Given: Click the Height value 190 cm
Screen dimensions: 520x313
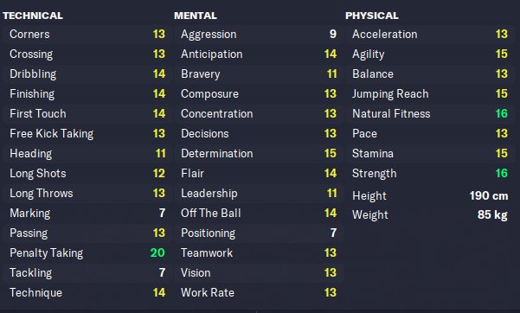Looking at the screenshot, I should pyautogui.click(x=489, y=195).
